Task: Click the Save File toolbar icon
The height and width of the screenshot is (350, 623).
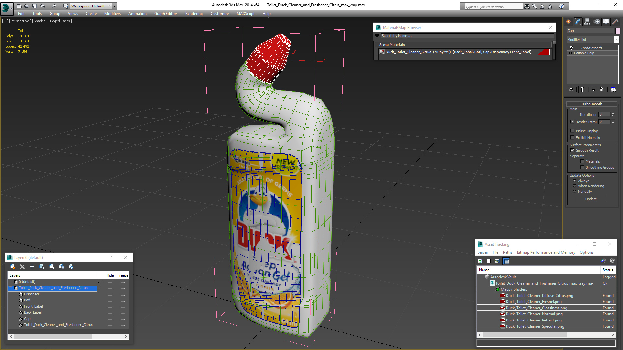Action: [x=35, y=6]
